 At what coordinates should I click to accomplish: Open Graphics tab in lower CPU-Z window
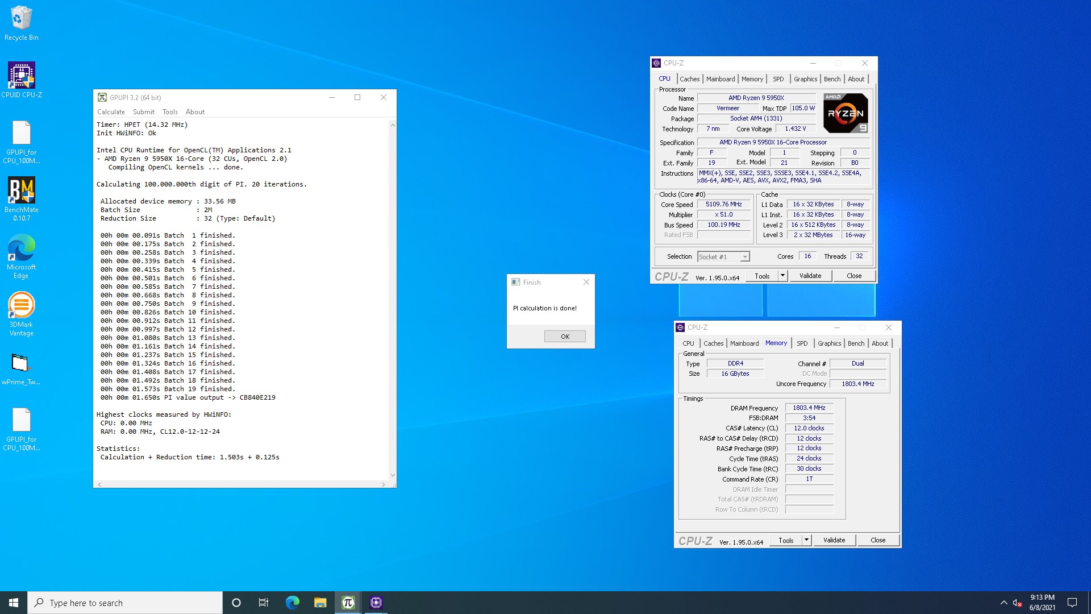(x=829, y=343)
